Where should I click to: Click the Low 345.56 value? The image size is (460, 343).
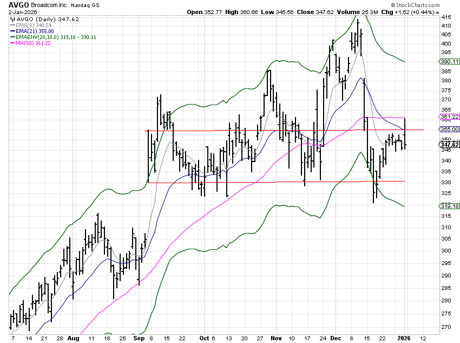(x=277, y=12)
